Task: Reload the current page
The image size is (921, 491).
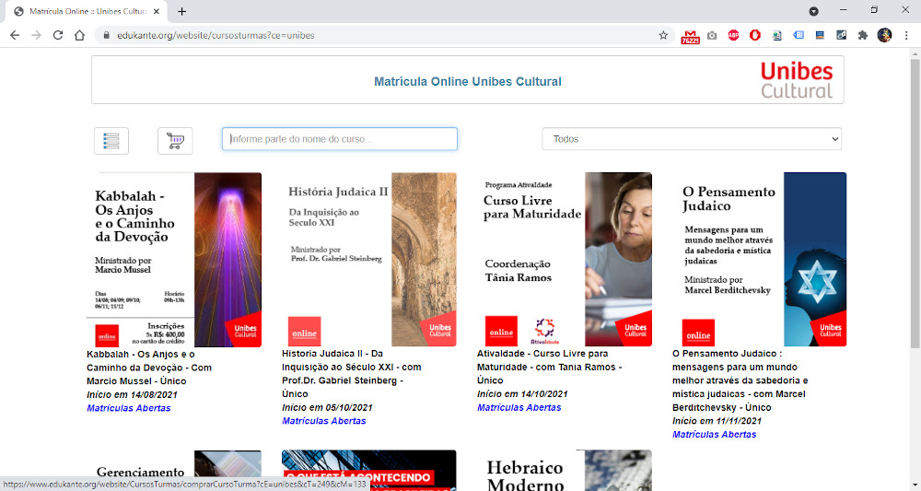Action: tap(57, 35)
